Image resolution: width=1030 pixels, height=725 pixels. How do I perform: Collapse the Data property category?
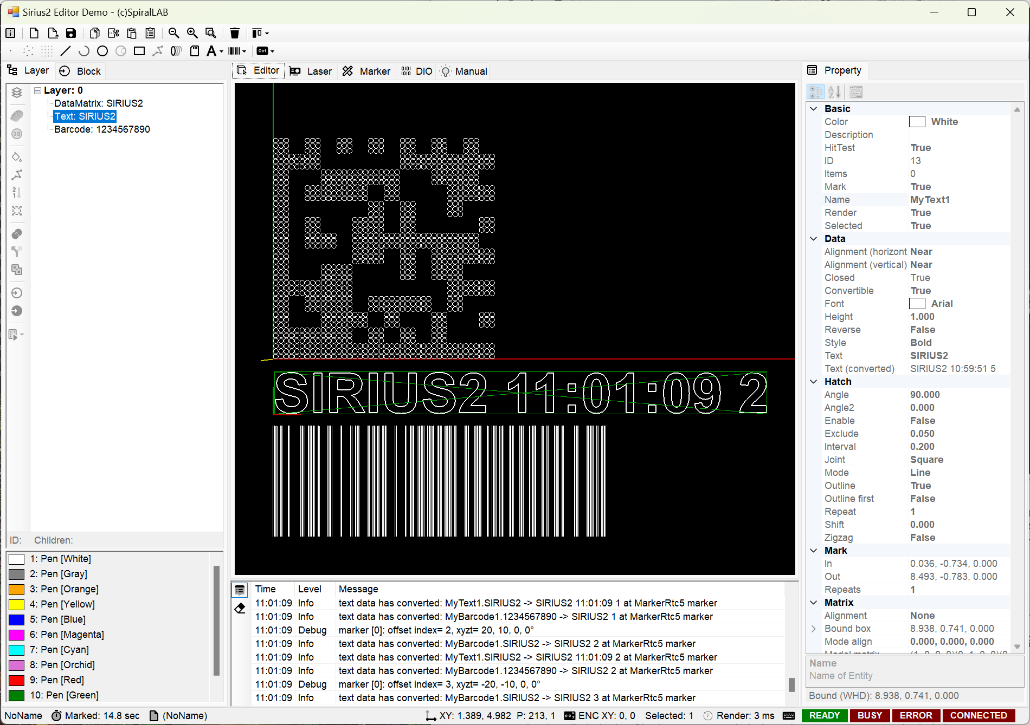pyautogui.click(x=814, y=239)
